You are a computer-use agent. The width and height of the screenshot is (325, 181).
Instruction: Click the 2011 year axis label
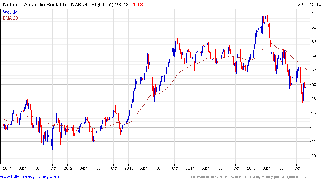pyautogui.click(x=7, y=168)
